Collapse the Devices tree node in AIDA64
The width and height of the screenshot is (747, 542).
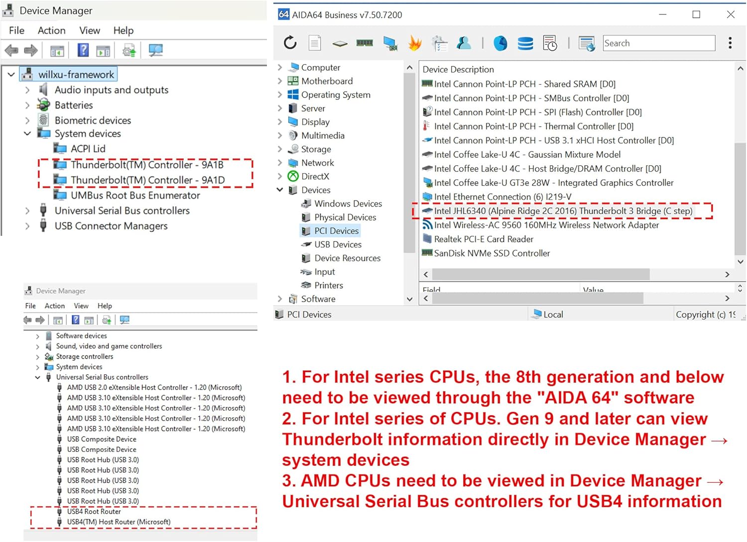[280, 190]
